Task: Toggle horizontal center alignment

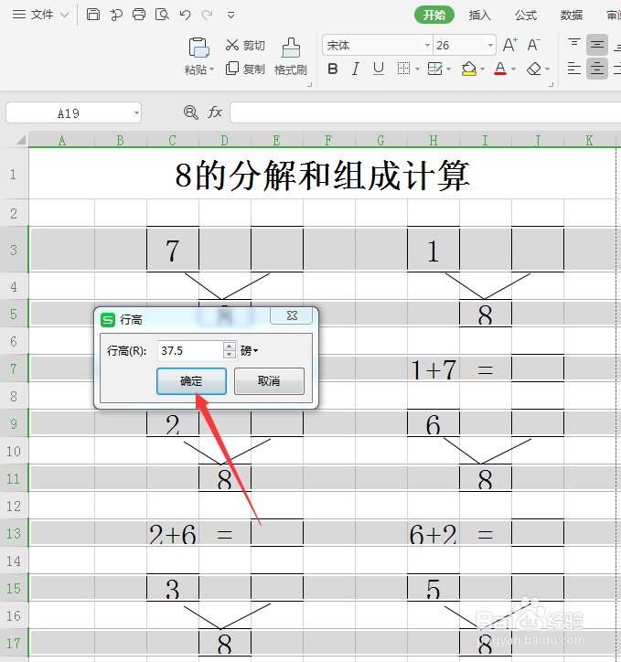Action: point(597,69)
